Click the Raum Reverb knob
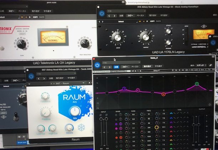Screen dimensions: 218x150 coord(69,128)
